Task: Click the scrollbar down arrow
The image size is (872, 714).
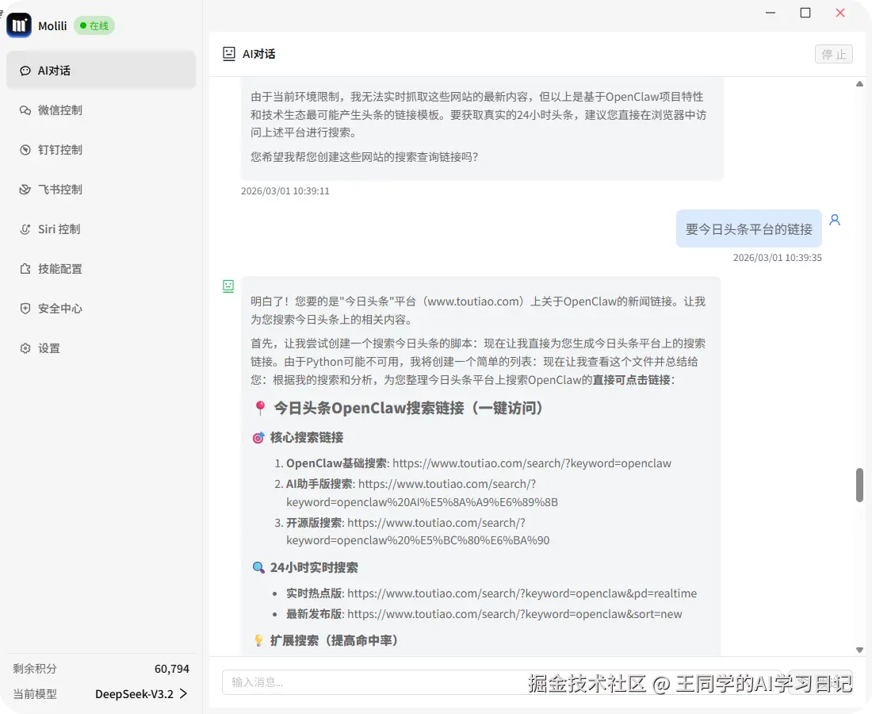Action: [860, 650]
